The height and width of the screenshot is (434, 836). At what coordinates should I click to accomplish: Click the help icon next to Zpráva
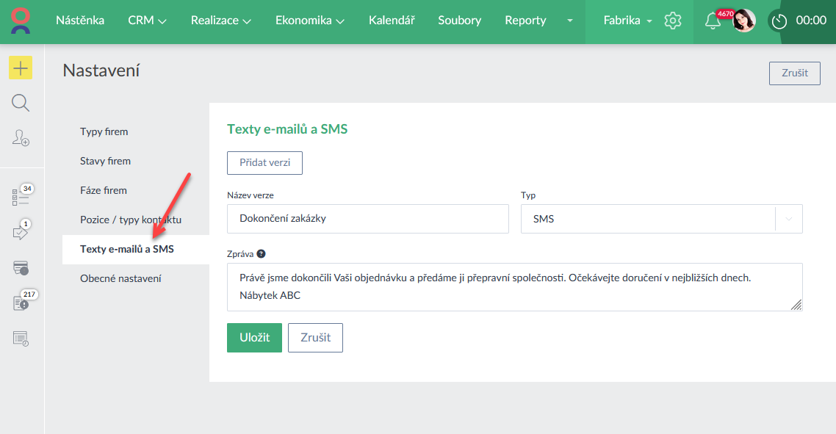click(x=262, y=254)
